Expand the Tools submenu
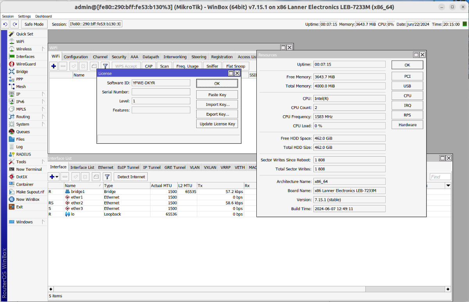 pyautogui.click(x=43, y=162)
